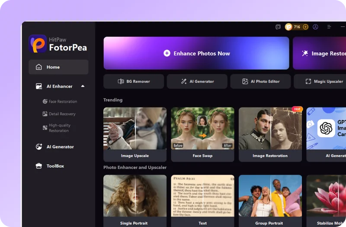Open the Image Restoration card marked Hot

click(x=270, y=135)
